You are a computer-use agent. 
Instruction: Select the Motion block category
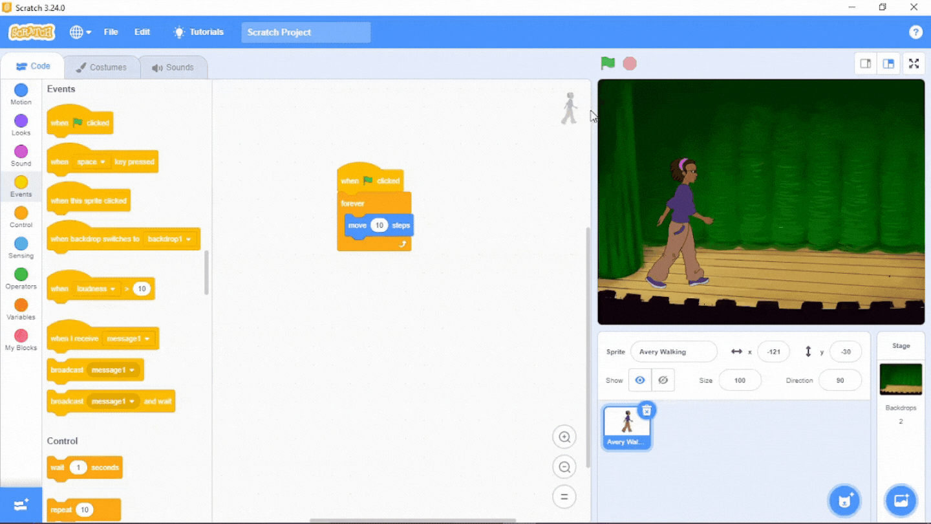[x=21, y=94]
